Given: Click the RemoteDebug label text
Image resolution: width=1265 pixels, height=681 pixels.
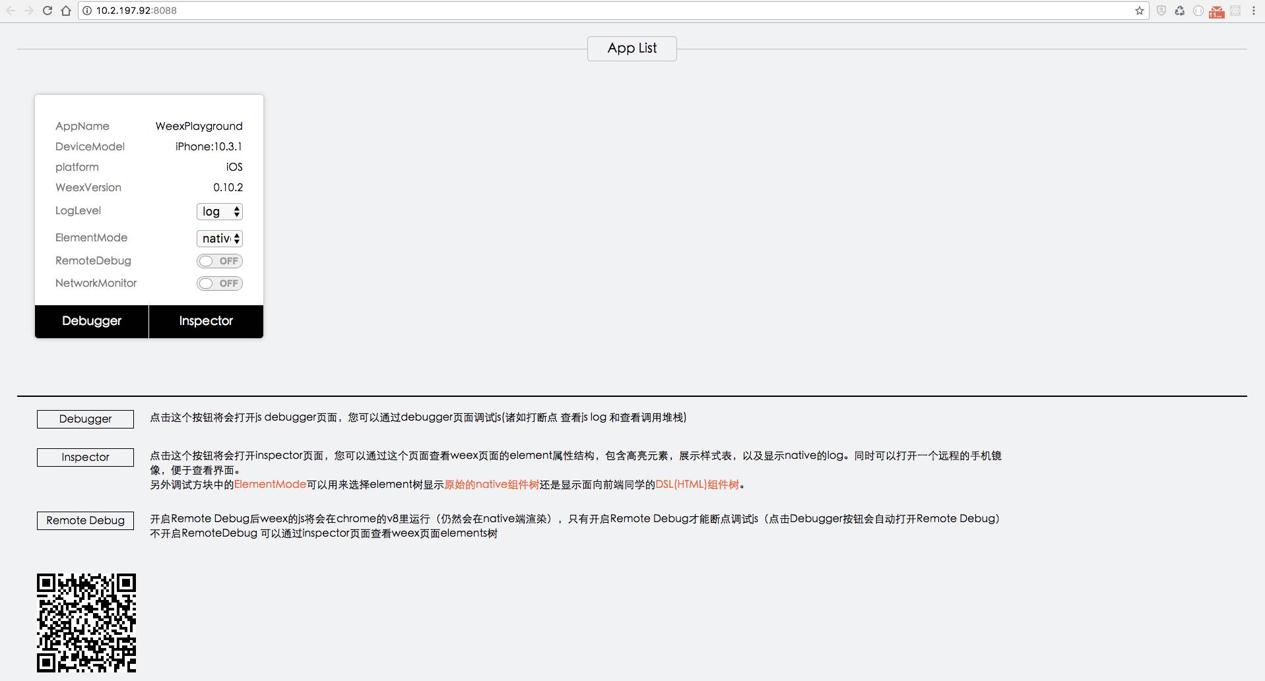Looking at the screenshot, I should (x=93, y=261).
